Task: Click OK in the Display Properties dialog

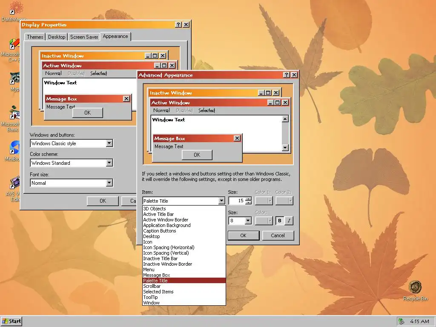Action: 103,201
